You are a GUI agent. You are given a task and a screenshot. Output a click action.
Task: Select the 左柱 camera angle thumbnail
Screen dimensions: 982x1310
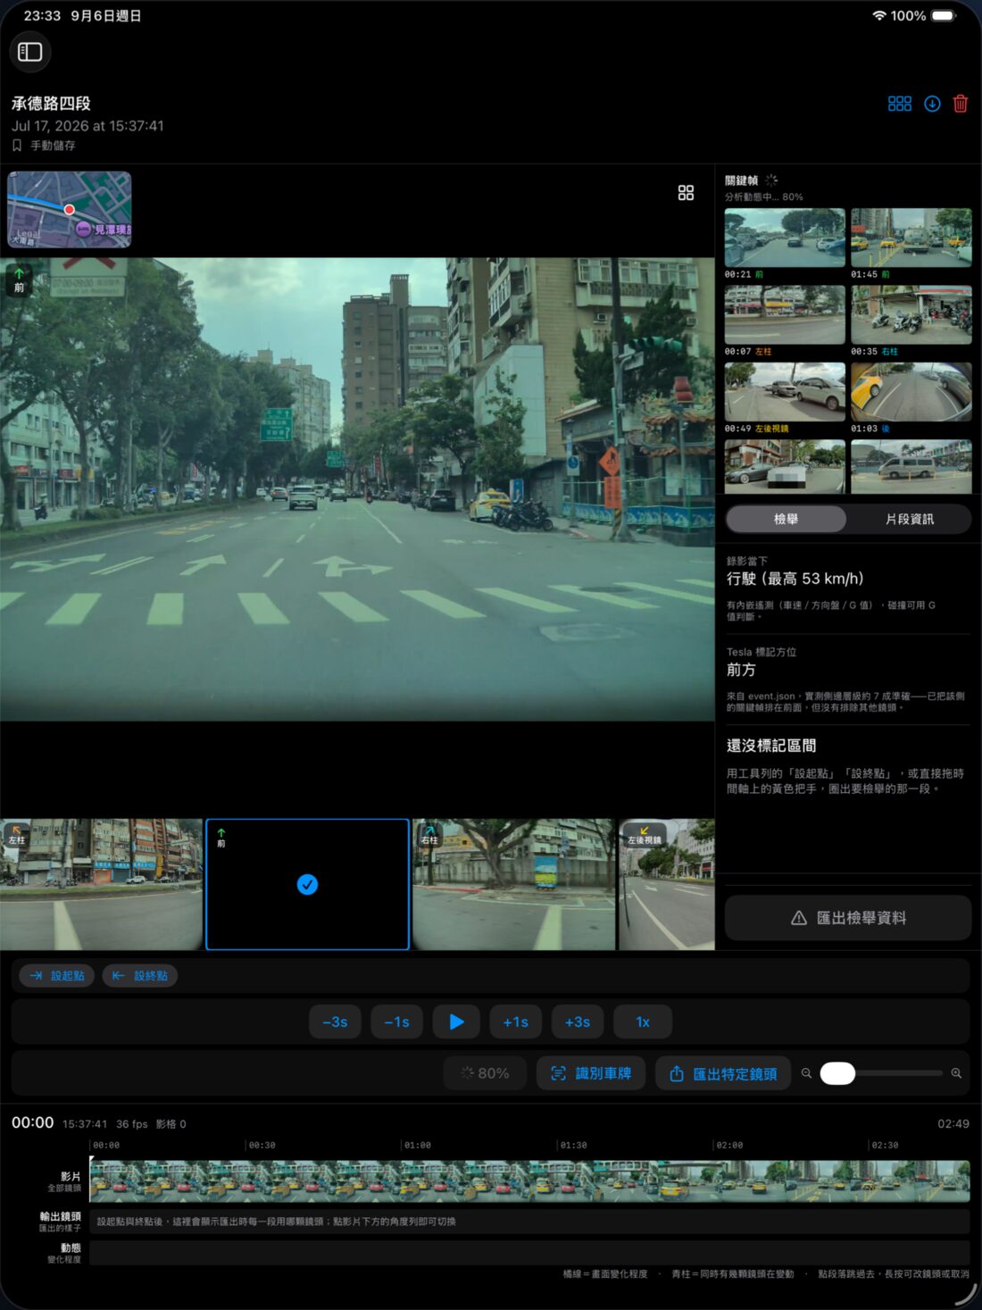pos(101,884)
